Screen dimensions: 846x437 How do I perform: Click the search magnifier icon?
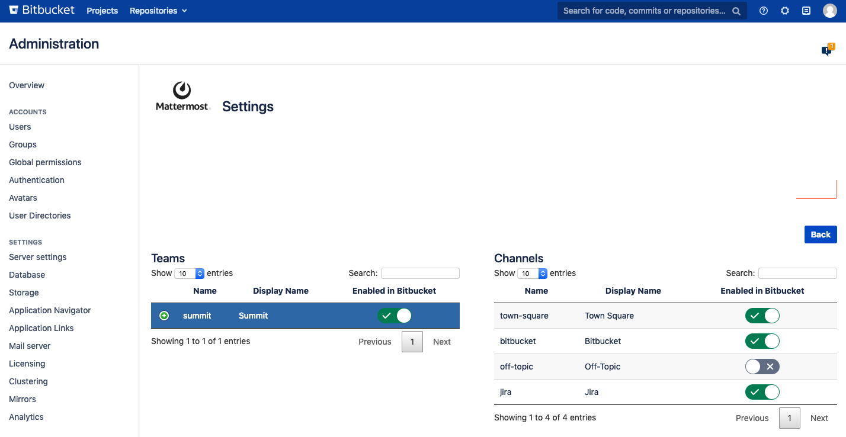[x=736, y=11]
